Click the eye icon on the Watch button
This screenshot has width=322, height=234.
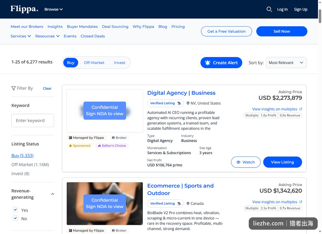238,162
